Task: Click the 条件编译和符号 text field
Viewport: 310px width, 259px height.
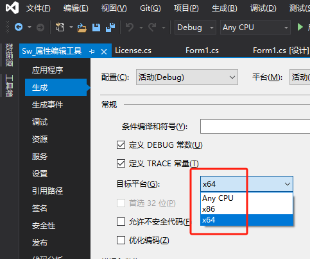Action: [x=255, y=127]
